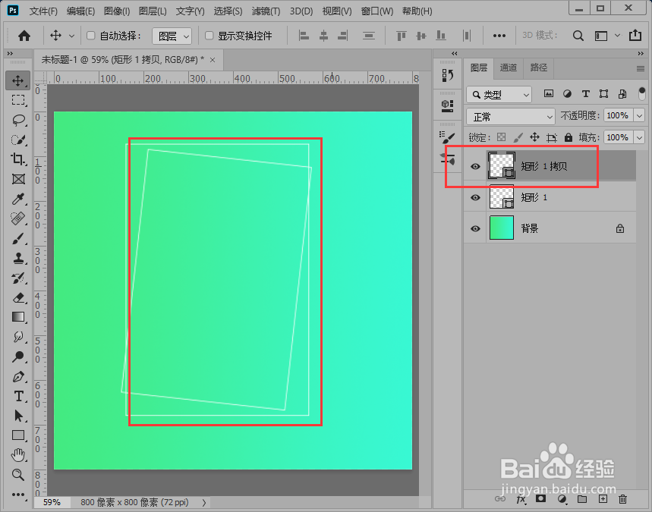The height and width of the screenshot is (512, 652).
Task: Select the Zoom tool
Action: pyautogui.click(x=18, y=475)
